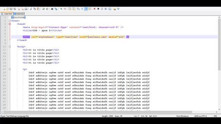Create a new file with New icon
The width and height of the screenshot is (221, 124).
4,9
